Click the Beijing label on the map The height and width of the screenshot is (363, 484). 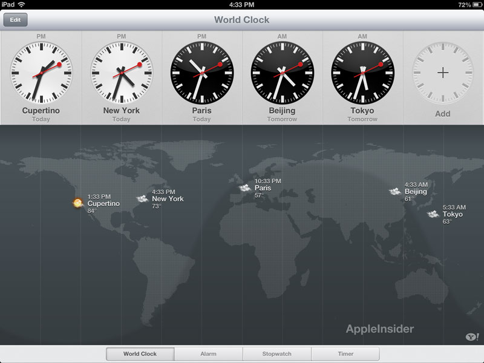[x=416, y=192]
